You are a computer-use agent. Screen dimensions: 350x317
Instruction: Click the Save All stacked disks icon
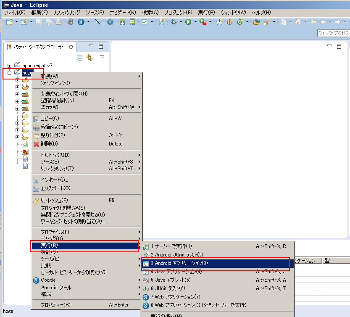(49, 22)
